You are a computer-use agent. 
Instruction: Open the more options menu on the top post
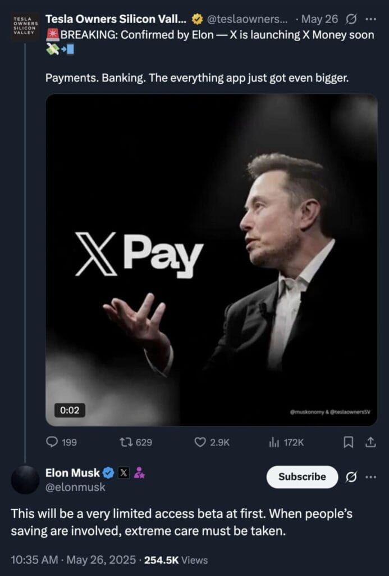(370, 19)
